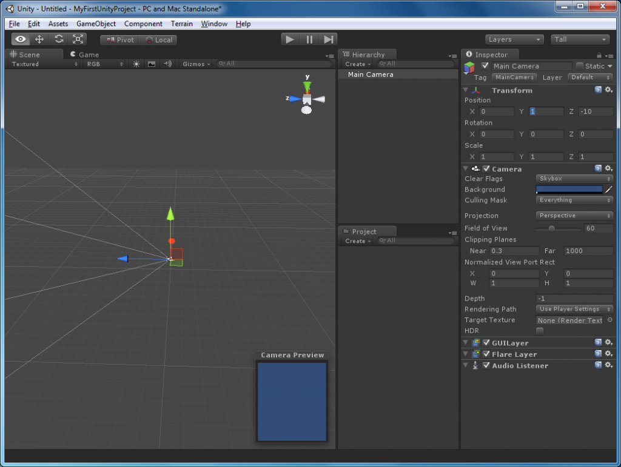
Task: Switch to the Game tab
Action: tap(85, 55)
